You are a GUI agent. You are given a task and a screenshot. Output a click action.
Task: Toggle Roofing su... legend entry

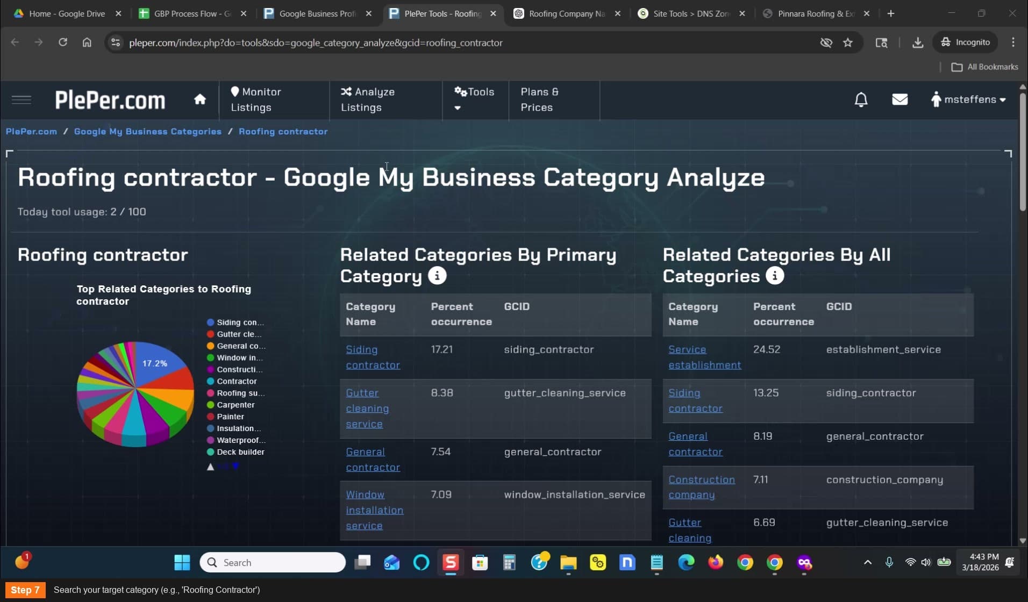pyautogui.click(x=236, y=393)
